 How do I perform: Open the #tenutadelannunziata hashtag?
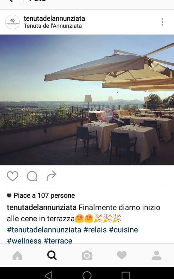44,230
